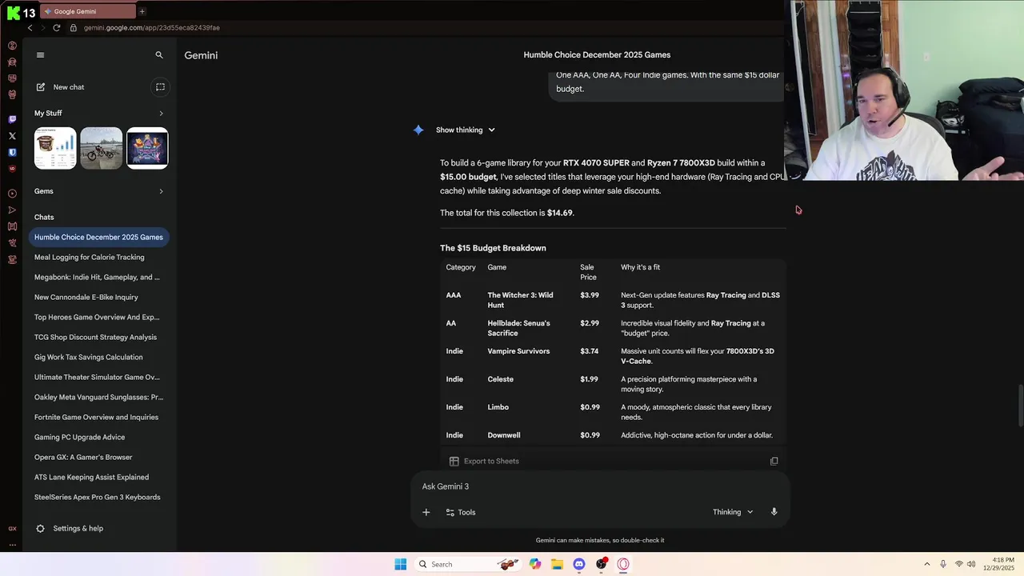Reload the page with refresh icon
This screenshot has height=576, width=1024.
click(57, 27)
